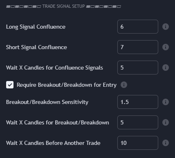The height and width of the screenshot is (158, 175).
Task: Click the Wait X Candles Before Another Trade label
Action: pyautogui.click(x=53, y=143)
